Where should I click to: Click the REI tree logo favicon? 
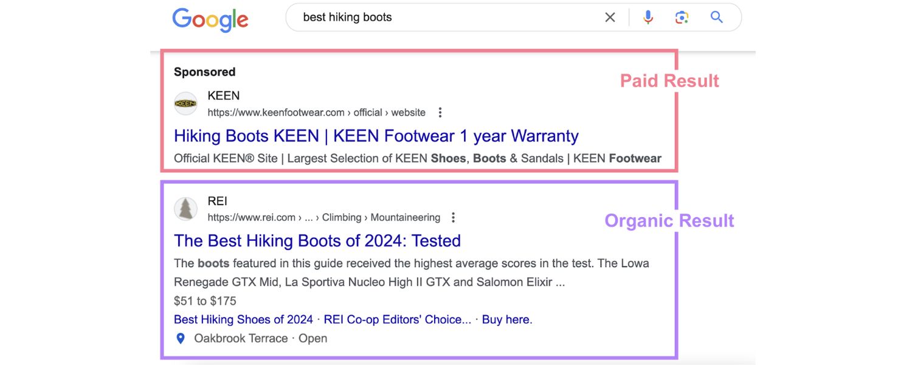tap(185, 209)
